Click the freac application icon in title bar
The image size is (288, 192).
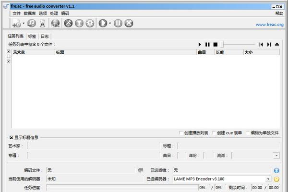tap(6, 6)
